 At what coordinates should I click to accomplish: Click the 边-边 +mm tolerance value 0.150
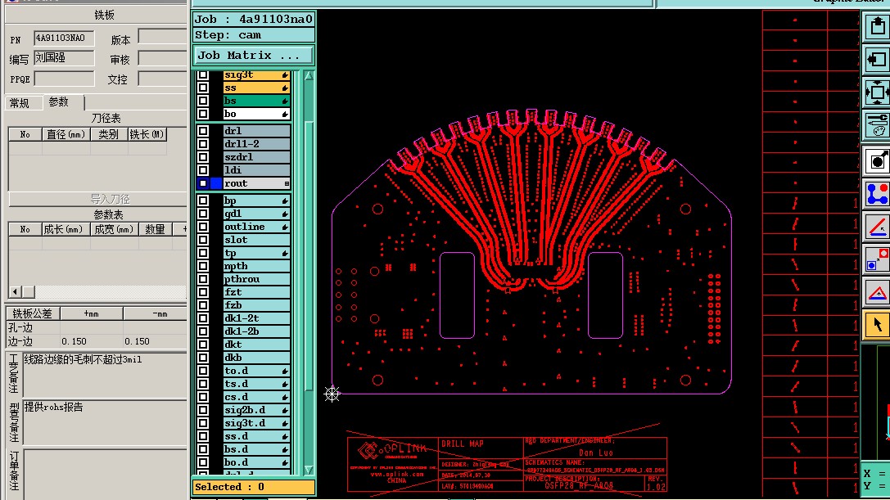coord(75,342)
